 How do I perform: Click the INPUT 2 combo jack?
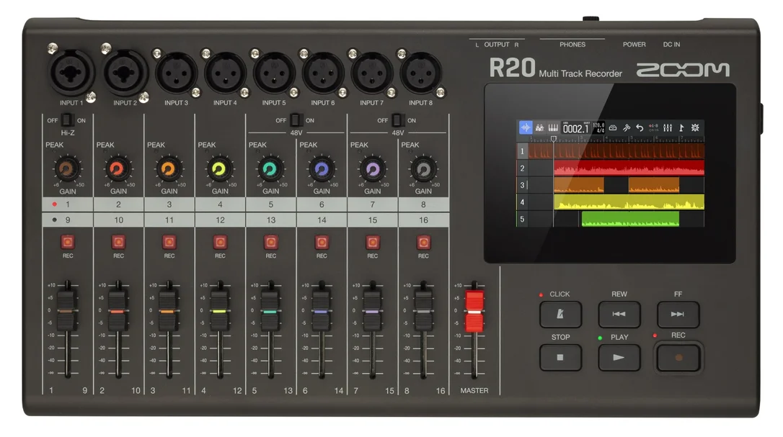point(125,73)
